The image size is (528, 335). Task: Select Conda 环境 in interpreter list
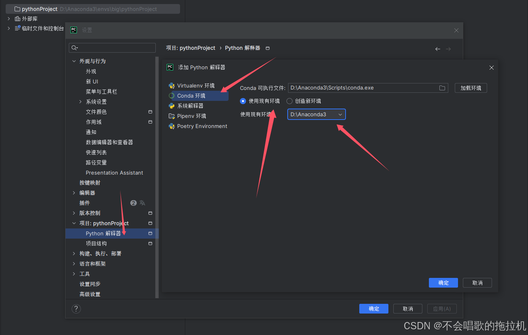click(x=191, y=96)
